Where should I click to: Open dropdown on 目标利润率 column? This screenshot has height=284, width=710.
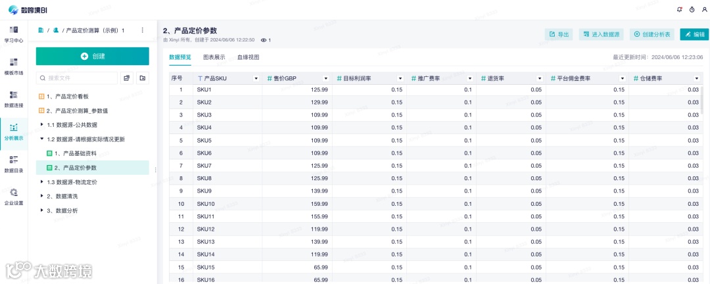coord(400,79)
